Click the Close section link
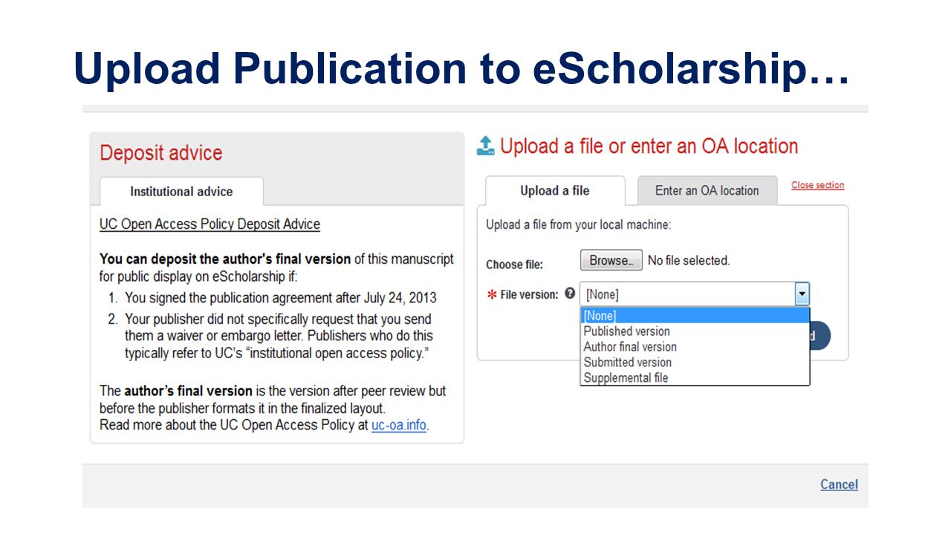This screenshot has height=535, width=951. coord(817,186)
